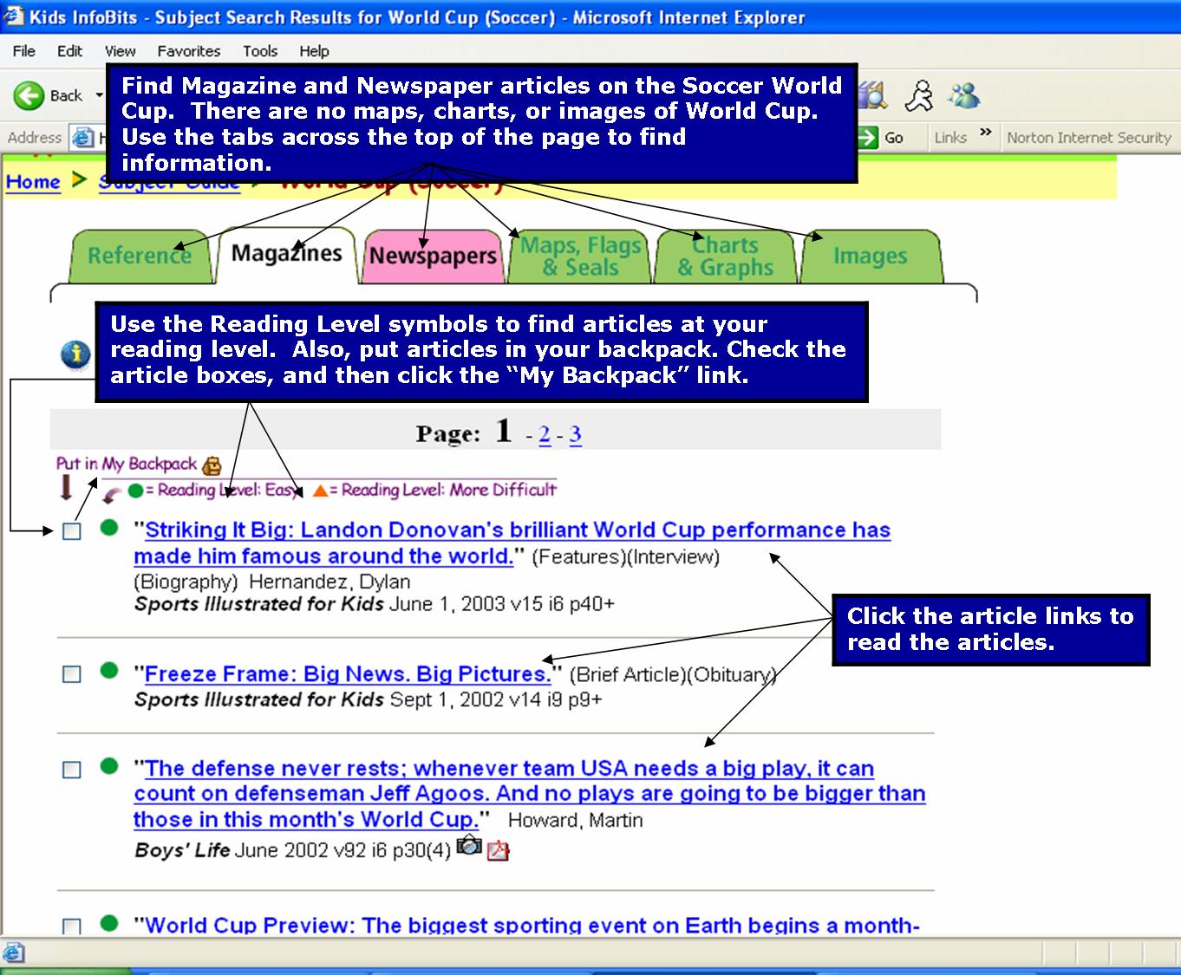Switch to the Reference tab
Image resolution: width=1181 pixels, height=975 pixels.
click(140, 256)
